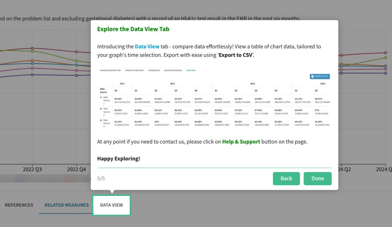Select red data point at far right quarter

[385, 53]
